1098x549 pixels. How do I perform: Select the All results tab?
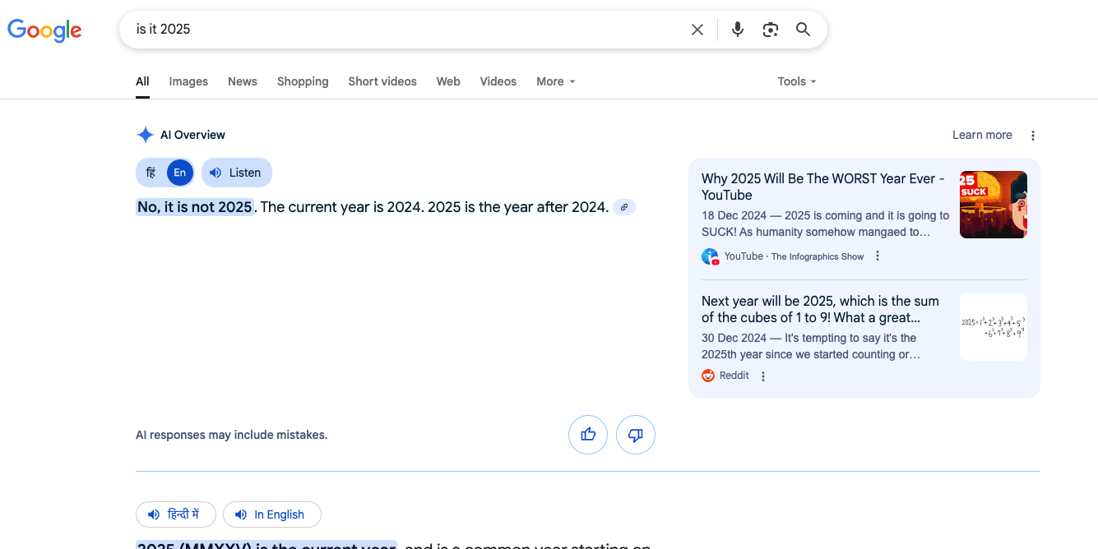(x=142, y=81)
